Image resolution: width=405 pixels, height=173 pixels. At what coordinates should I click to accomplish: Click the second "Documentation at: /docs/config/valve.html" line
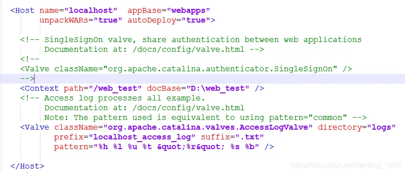click(144, 108)
